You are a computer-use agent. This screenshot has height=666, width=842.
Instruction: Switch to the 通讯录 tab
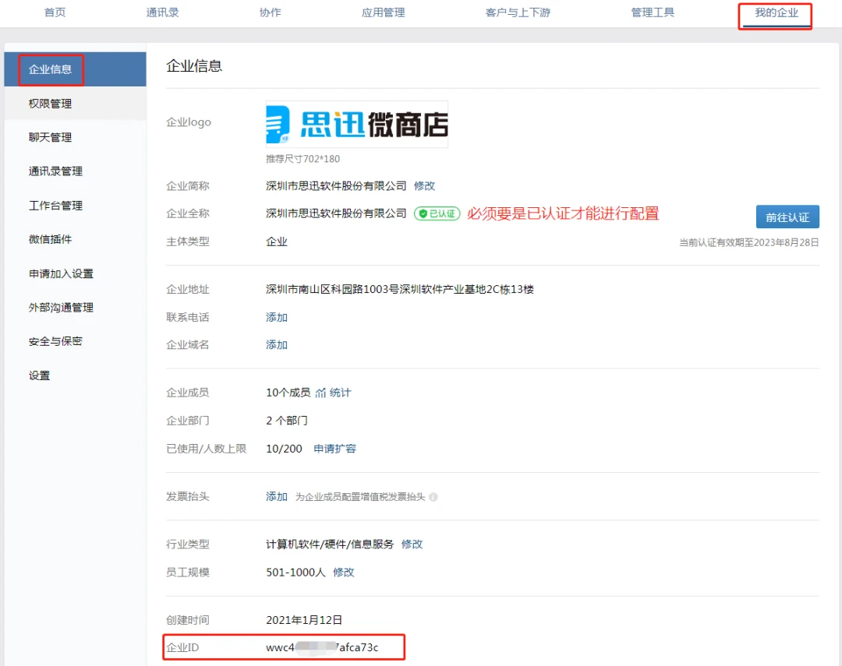pyautogui.click(x=162, y=12)
